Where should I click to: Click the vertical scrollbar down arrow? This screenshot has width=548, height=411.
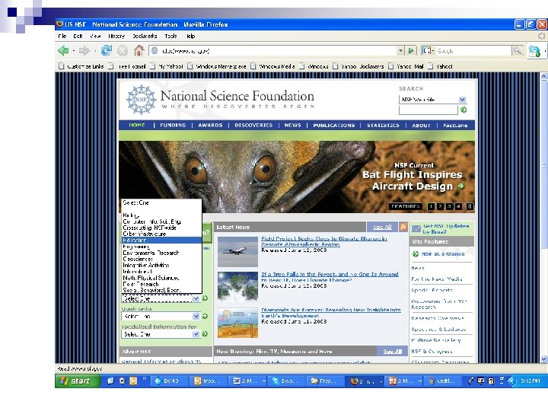543,358
